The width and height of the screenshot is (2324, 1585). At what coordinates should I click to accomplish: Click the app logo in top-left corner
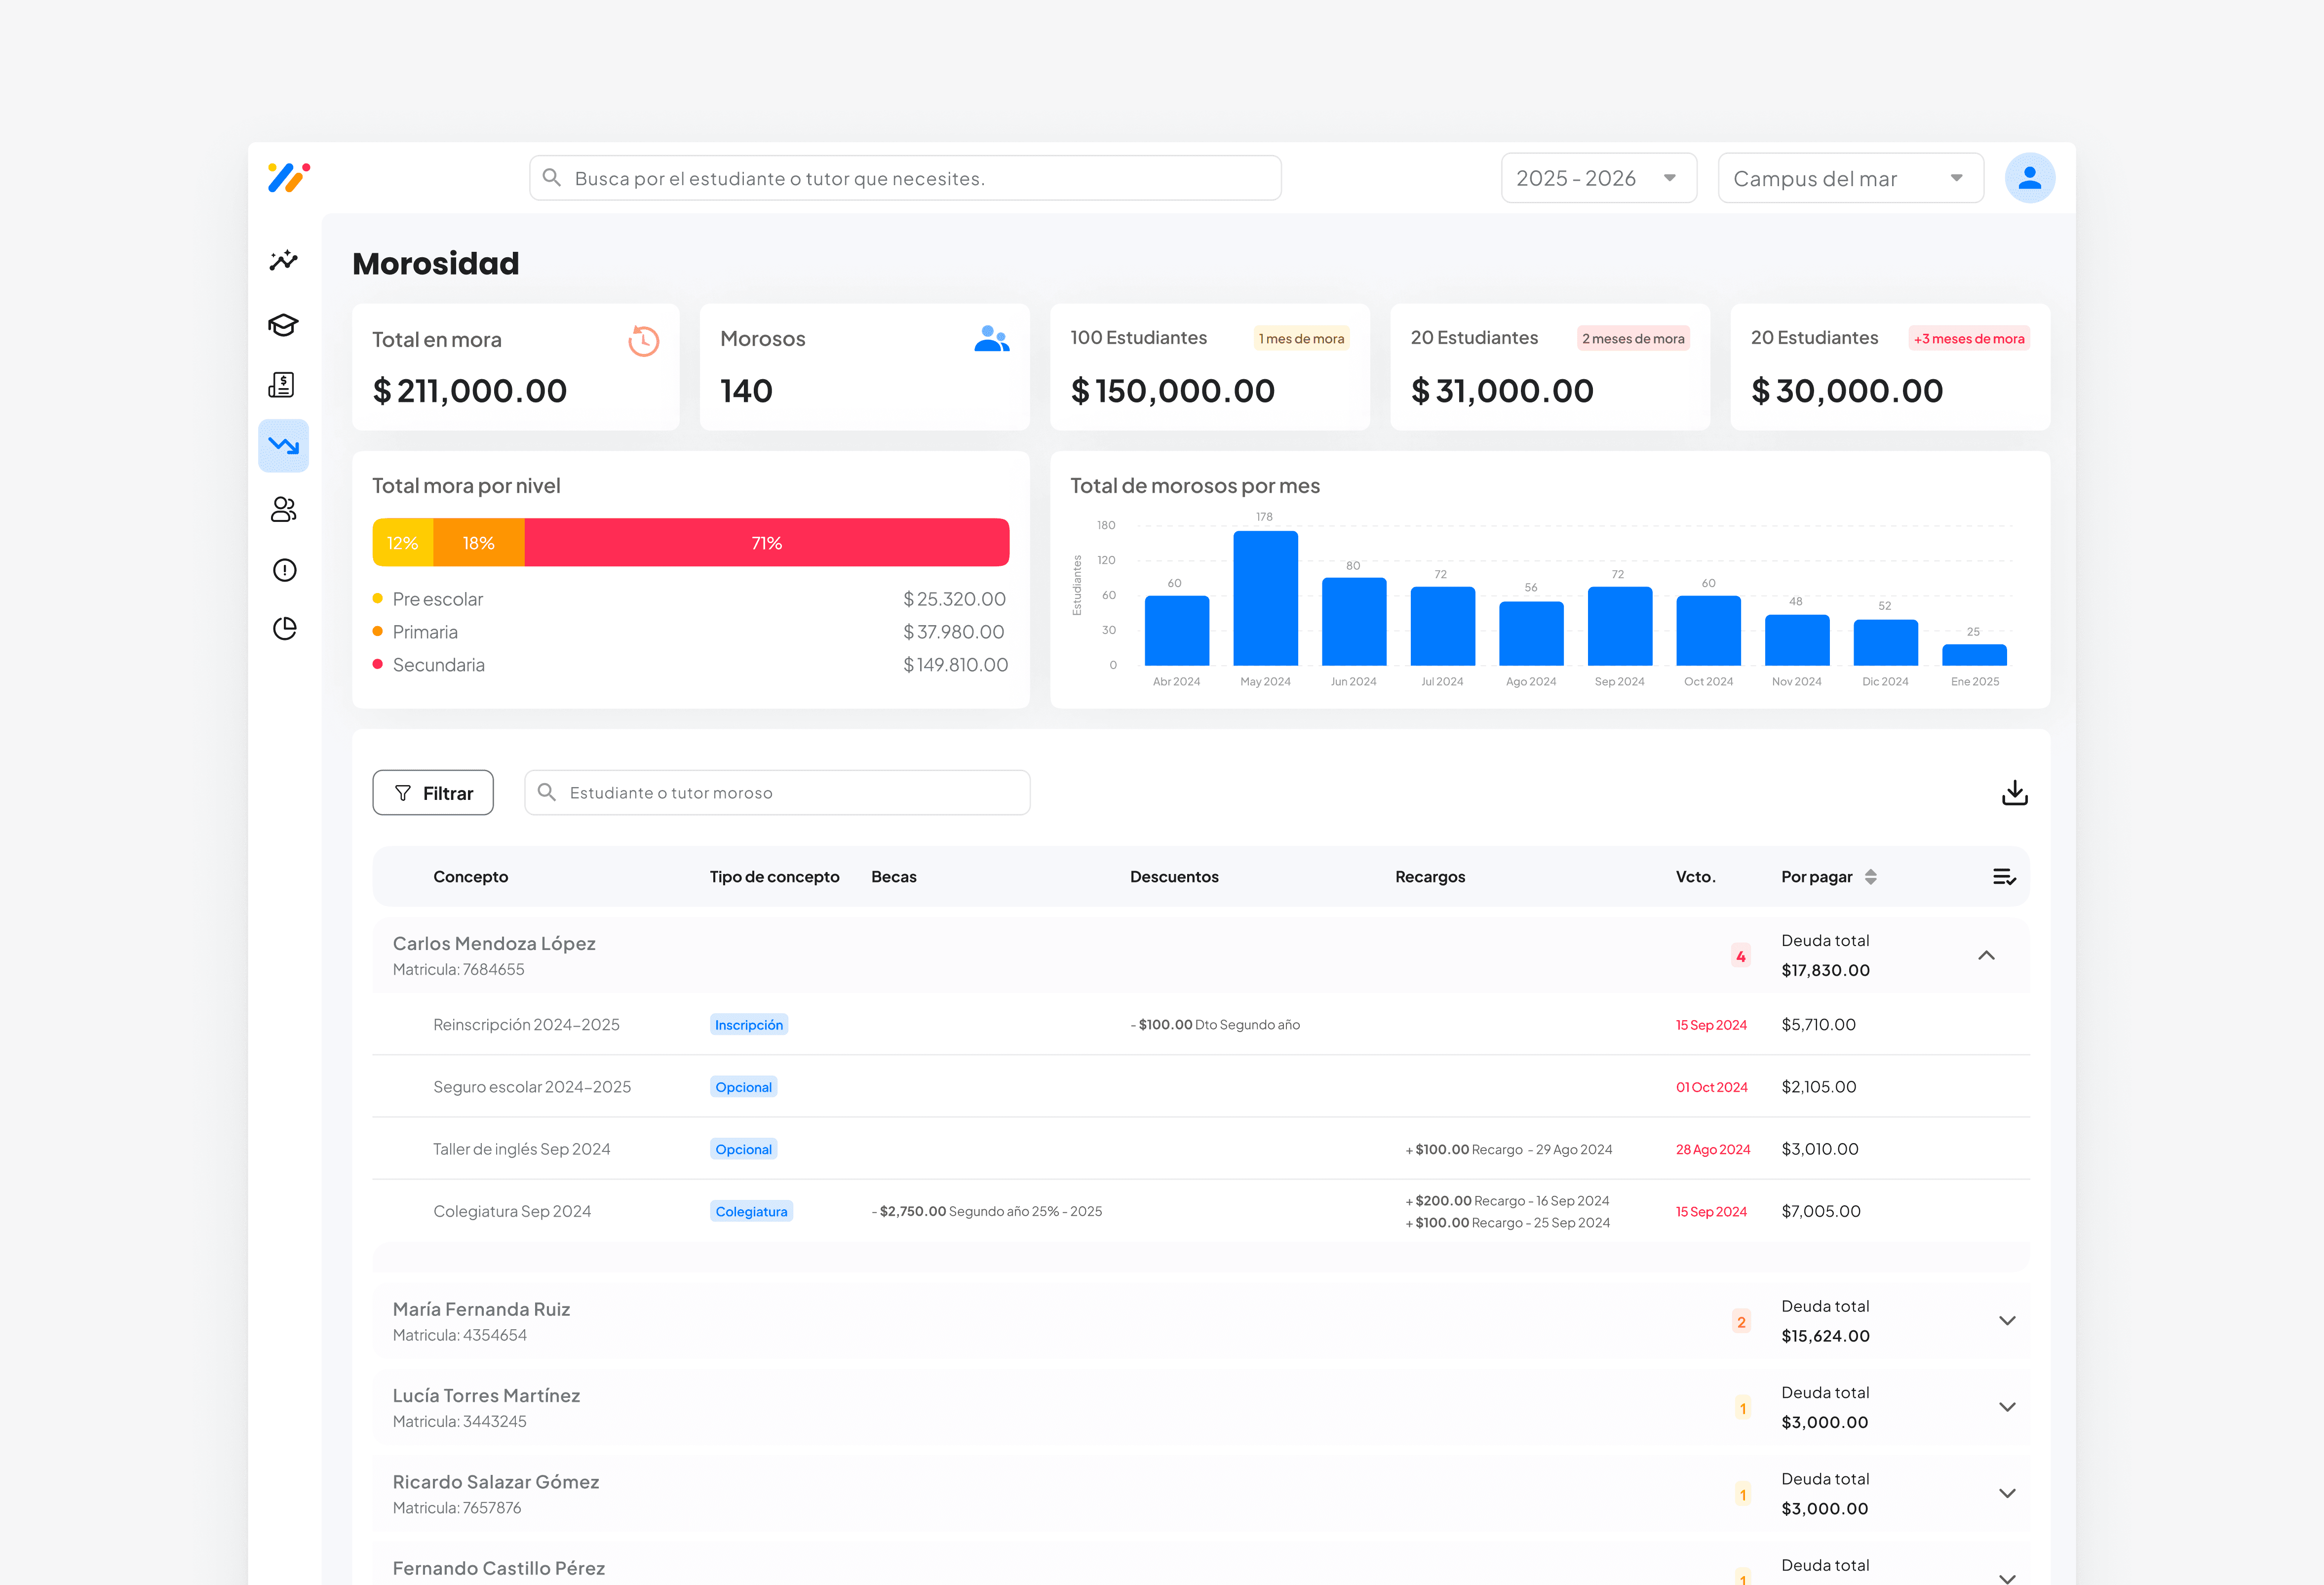(x=288, y=177)
